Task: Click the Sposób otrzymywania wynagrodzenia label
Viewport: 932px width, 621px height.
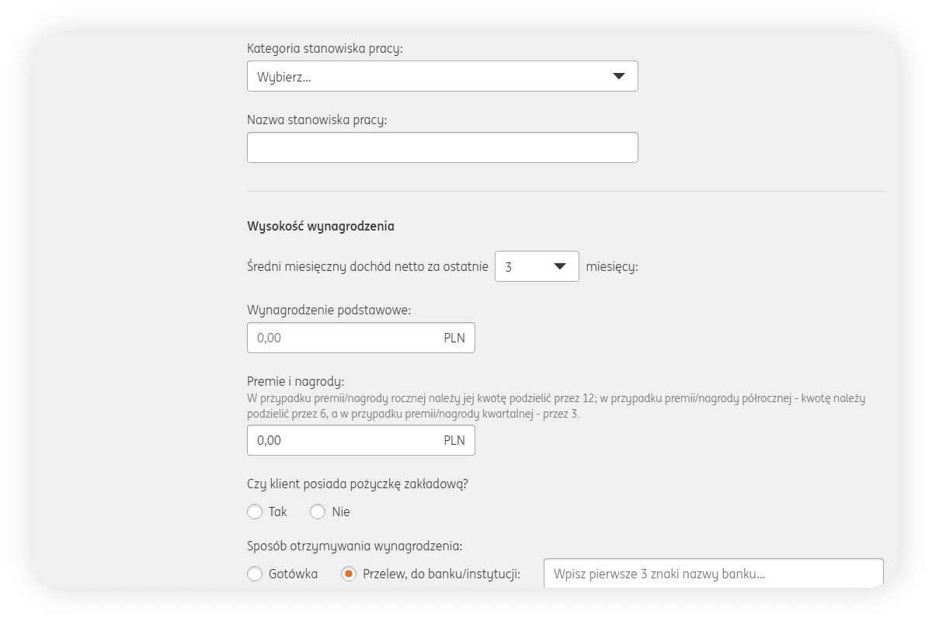Action: [354, 546]
